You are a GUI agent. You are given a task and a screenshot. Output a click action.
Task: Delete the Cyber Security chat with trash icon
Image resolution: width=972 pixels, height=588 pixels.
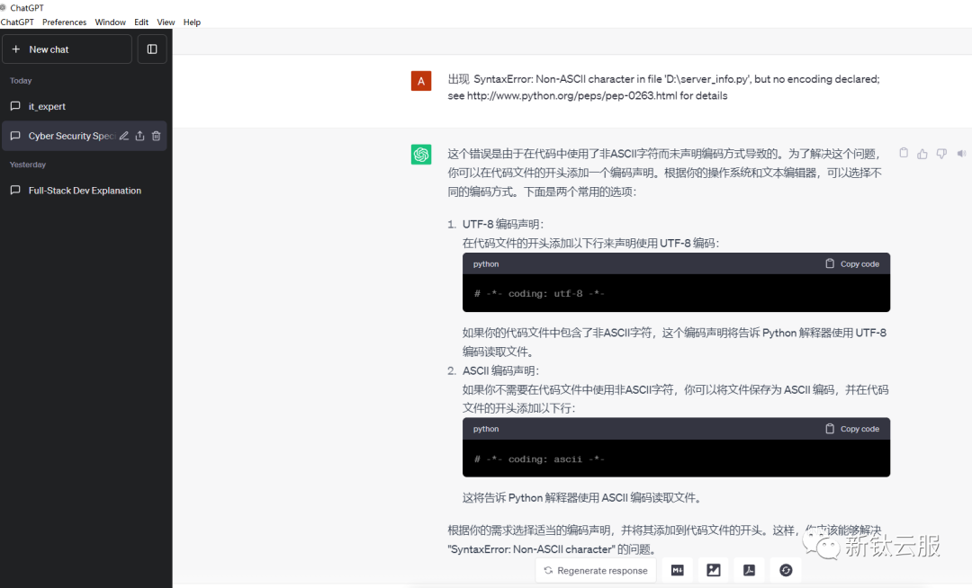pyautogui.click(x=157, y=136)
